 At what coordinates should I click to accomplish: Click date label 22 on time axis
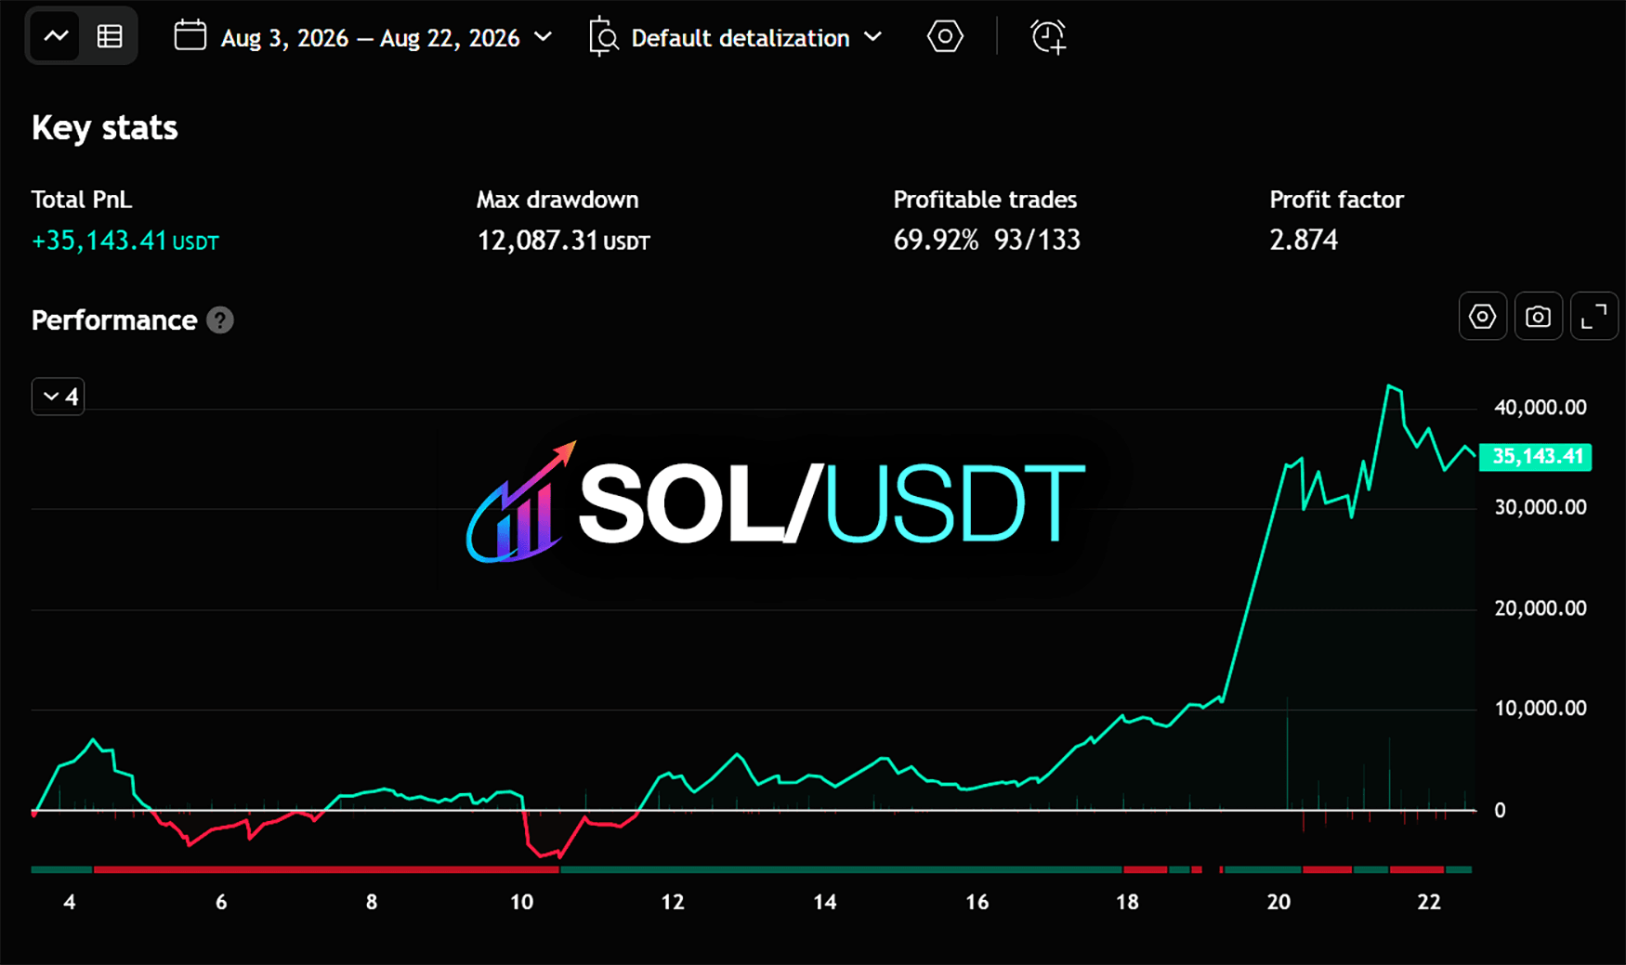tap(1429, 902)
